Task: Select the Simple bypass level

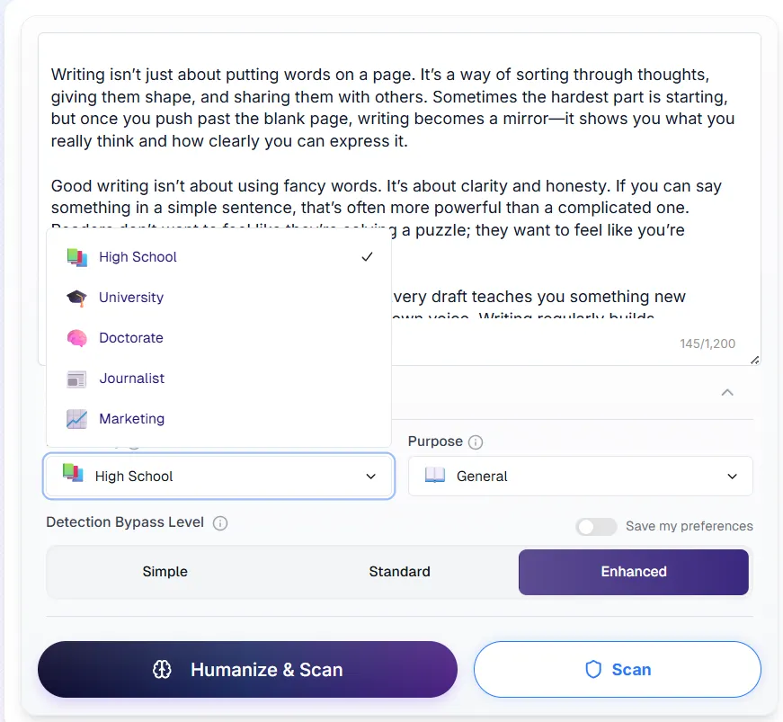Action: (x=165, y=572)
